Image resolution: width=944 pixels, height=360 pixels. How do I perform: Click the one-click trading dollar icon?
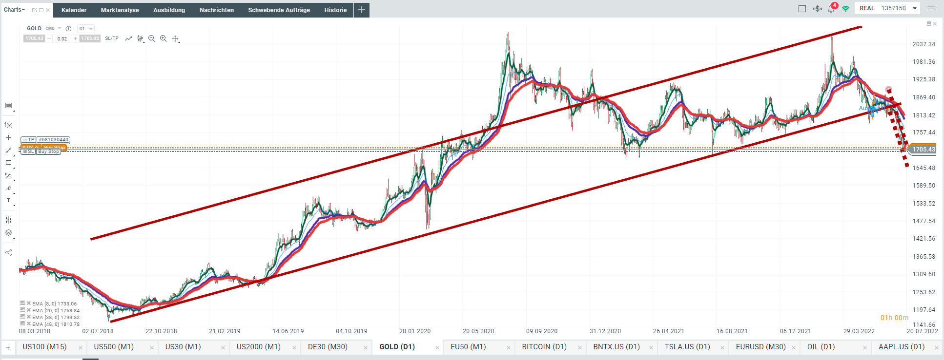click(817, 8)
